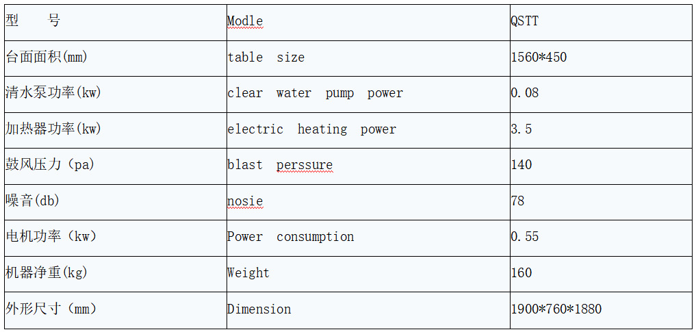The height and width of the screenshot is (332, 696).
Task: Click the "1560*450" table size value
Action: coord(539,58)
